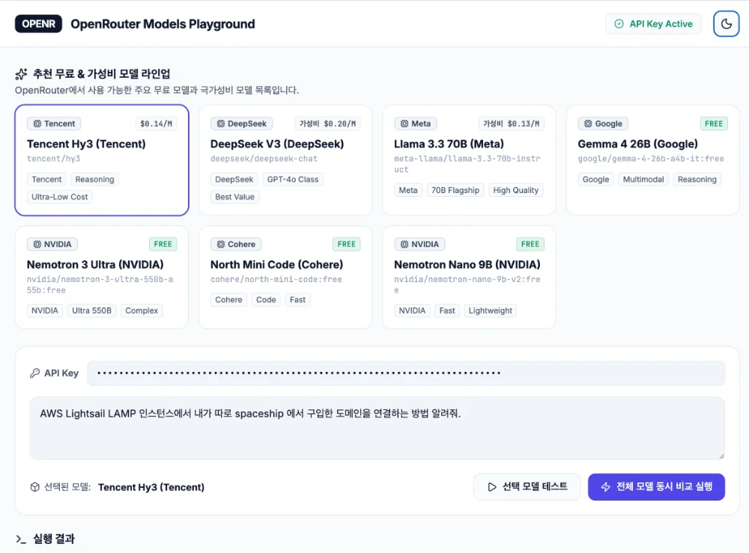The width and height of the screenshot is (749, 553).
Task: Click the OPENR logo badge
Action: [38, 24]
